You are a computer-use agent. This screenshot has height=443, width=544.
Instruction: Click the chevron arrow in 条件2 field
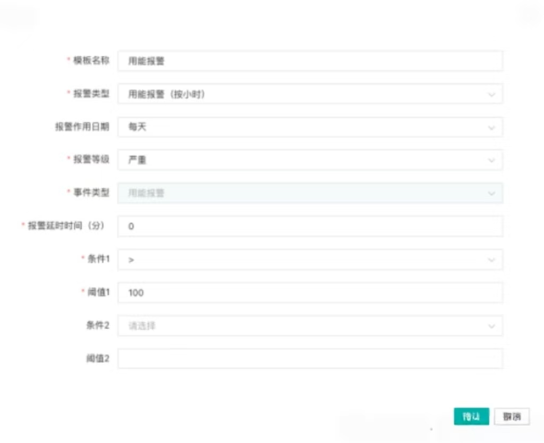pyautogui.click(x=491, y=326)
